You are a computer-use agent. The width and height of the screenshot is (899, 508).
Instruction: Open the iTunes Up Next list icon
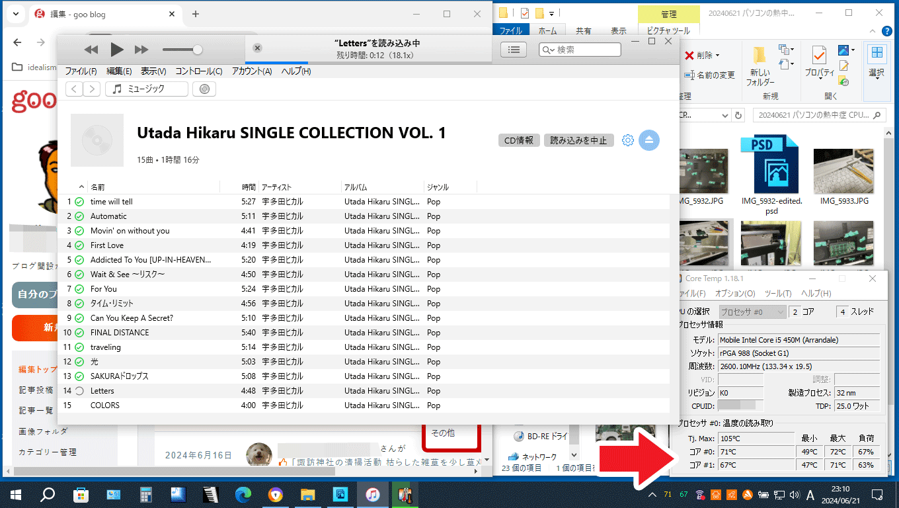pos(514,50)
